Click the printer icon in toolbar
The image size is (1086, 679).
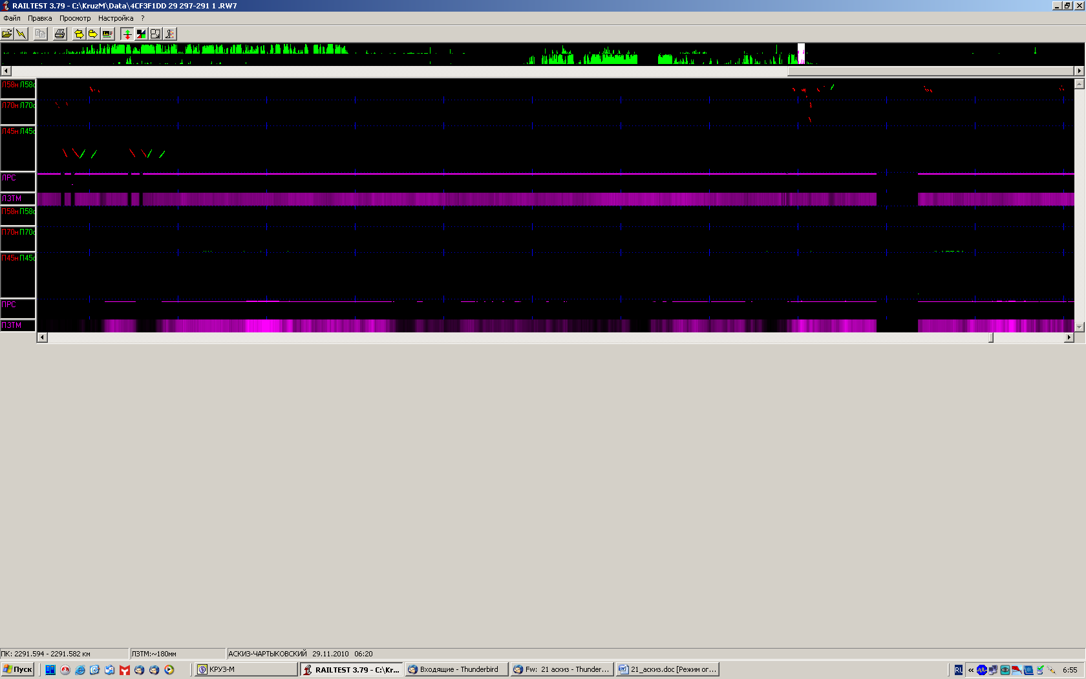pyautogui.click(x=60, y=34)
